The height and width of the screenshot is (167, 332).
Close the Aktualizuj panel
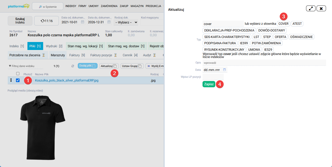(321, 8)
